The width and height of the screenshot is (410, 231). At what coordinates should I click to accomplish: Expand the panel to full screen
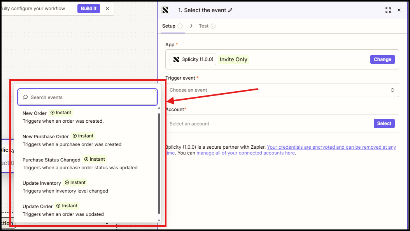click(388, 10)
